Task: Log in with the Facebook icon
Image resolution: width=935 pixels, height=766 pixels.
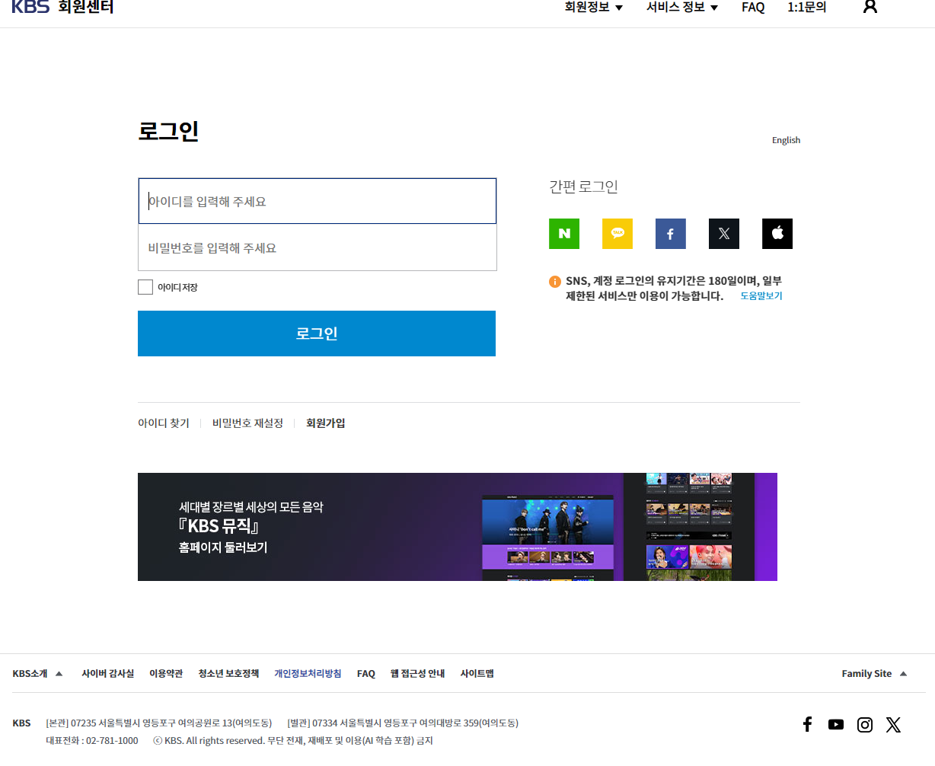Action: tap(671, 234)
